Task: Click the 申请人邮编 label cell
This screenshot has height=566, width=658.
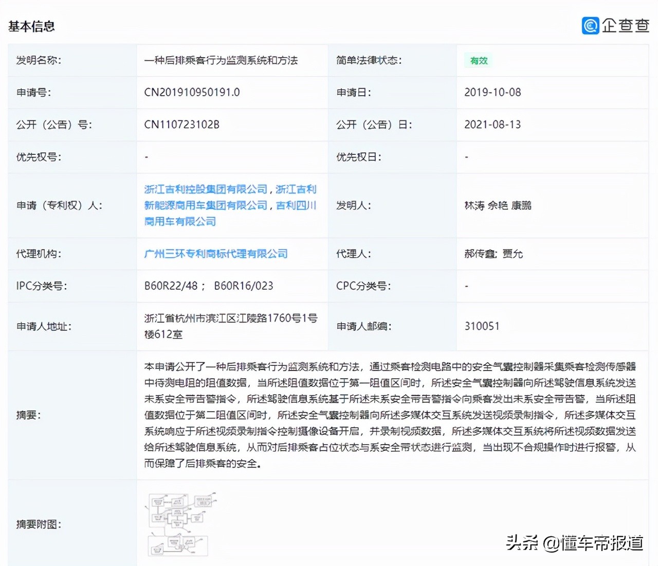Action: coord(392,326)
